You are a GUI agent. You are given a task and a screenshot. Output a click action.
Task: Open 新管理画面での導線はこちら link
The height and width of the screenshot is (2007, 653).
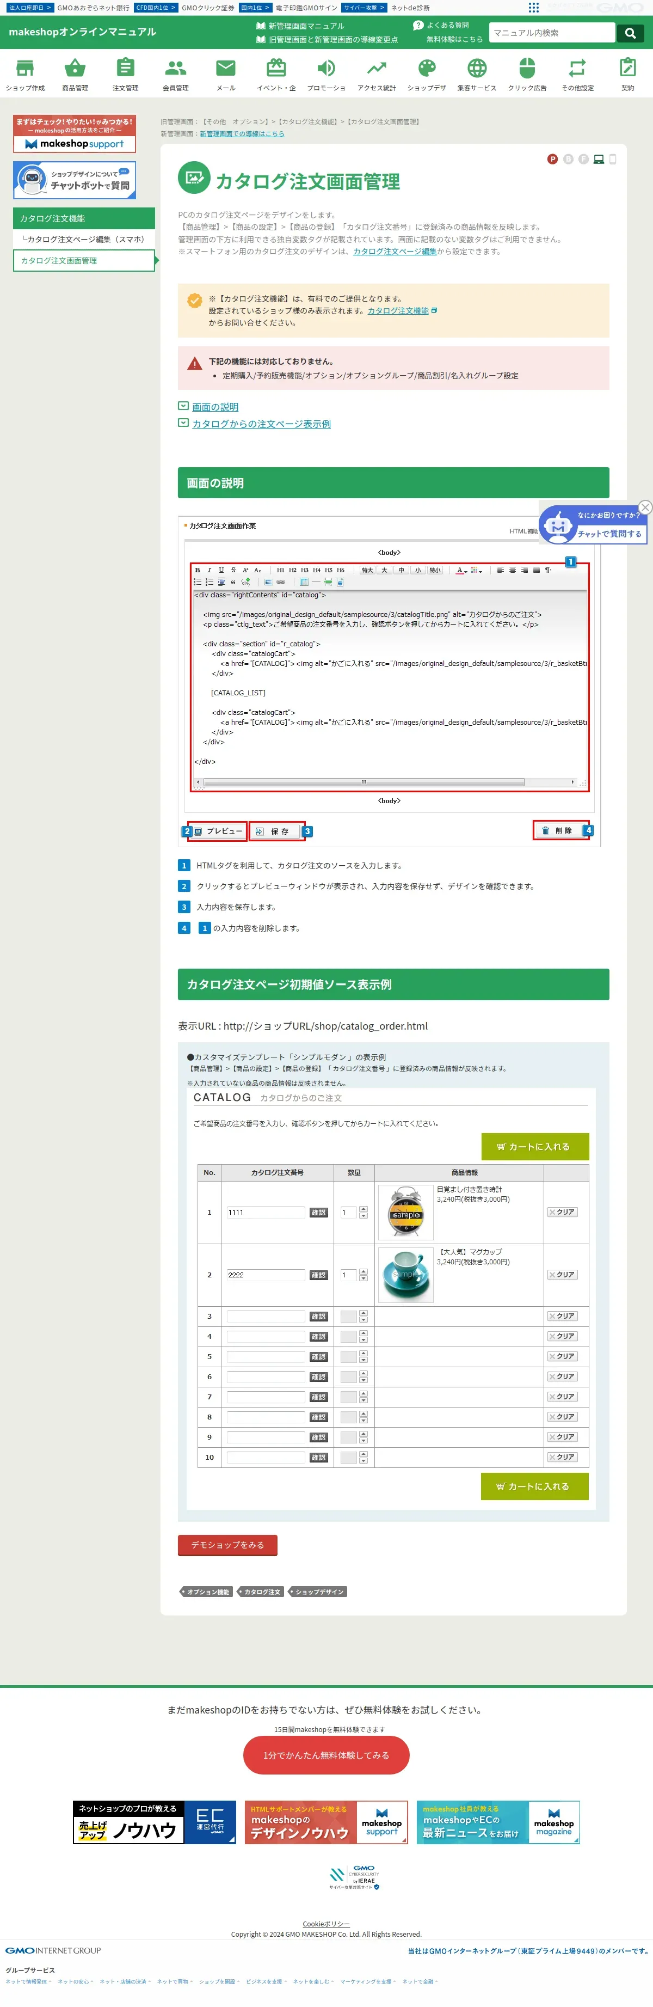[x=242, y=134]
